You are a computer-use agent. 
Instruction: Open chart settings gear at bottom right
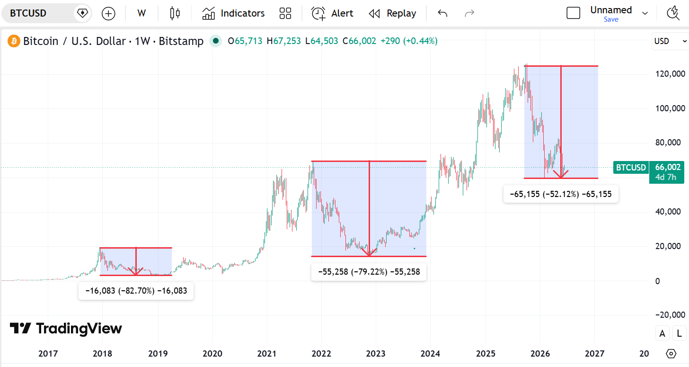tap(671, 354)
